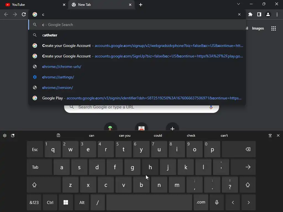Toggle the side panel icon
The height and width of the screenshot is (212, 283).
tap(259, 14)
